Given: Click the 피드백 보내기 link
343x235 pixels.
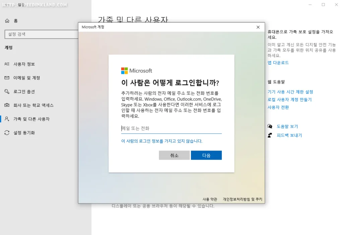Looking at the screenshot, I should click(289, 135).
